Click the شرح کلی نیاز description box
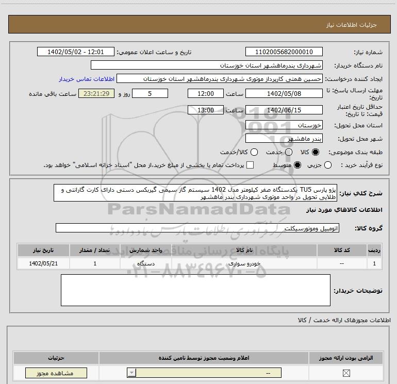Screen dimensions: 397x384 click(195, 193)
